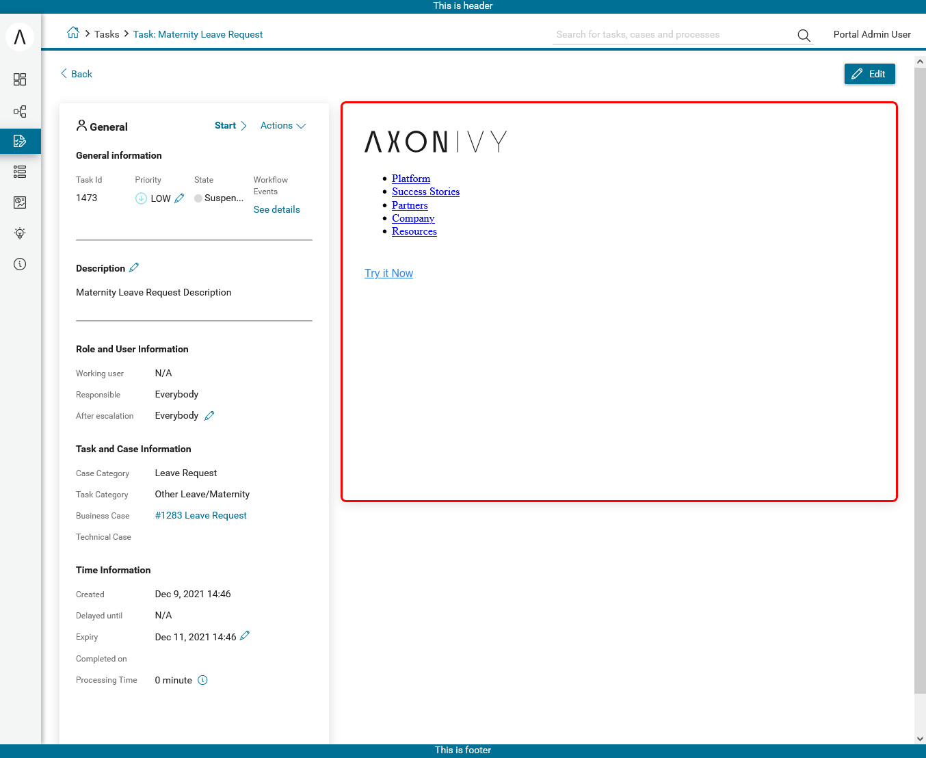Click the suspended state gray dot
The image size is (926, 758).
tap(198, 198)
